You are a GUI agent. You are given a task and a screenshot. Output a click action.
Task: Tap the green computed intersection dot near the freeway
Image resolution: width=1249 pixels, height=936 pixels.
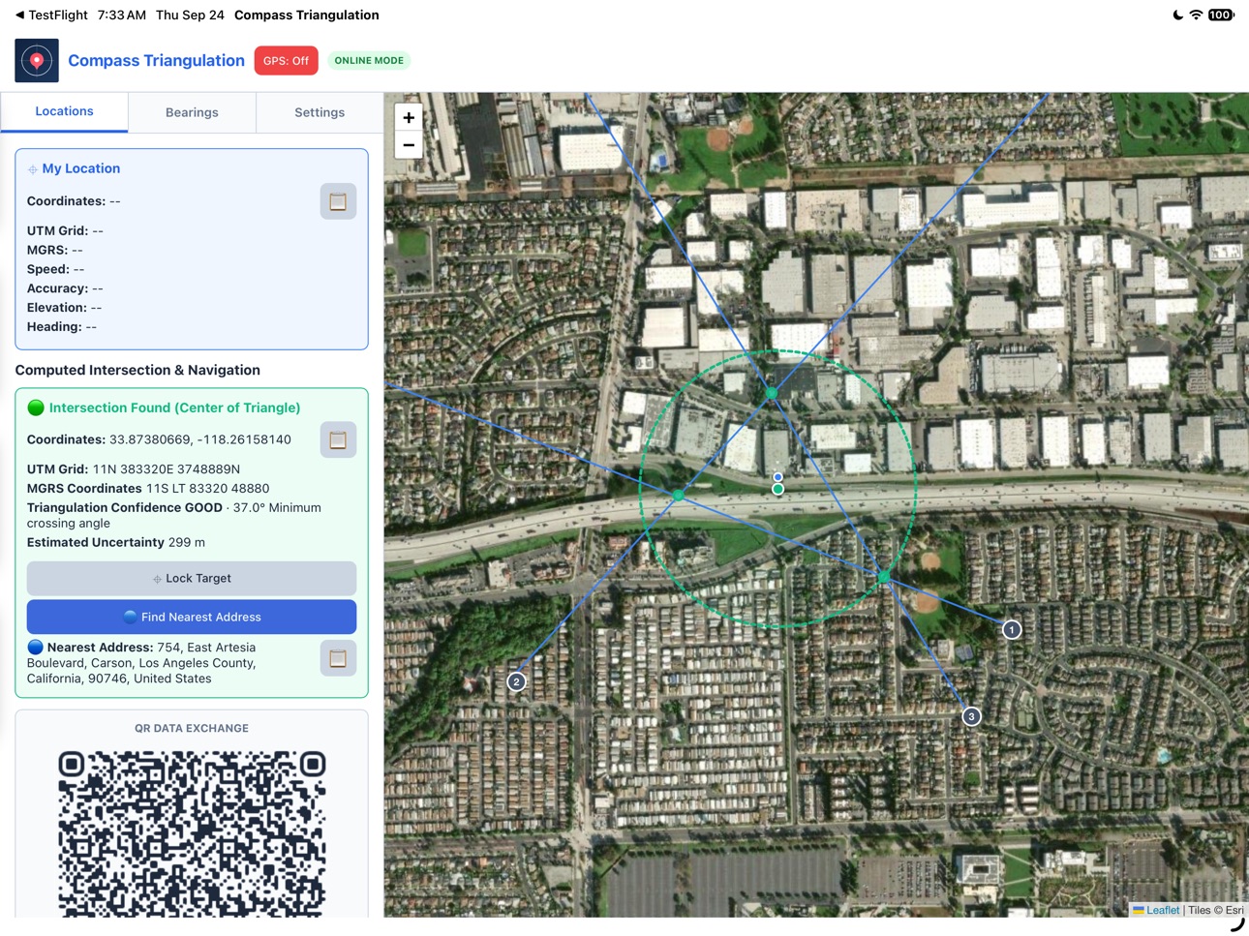[x=778, y=489]
